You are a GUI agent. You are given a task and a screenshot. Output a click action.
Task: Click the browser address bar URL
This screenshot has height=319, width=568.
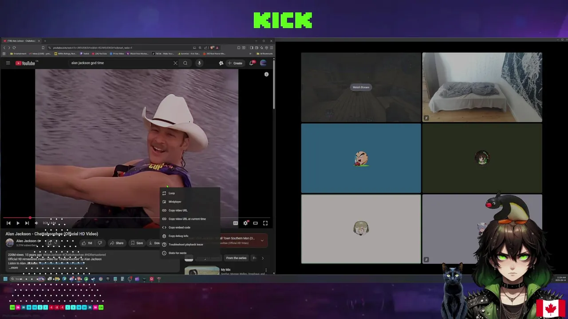92,47
